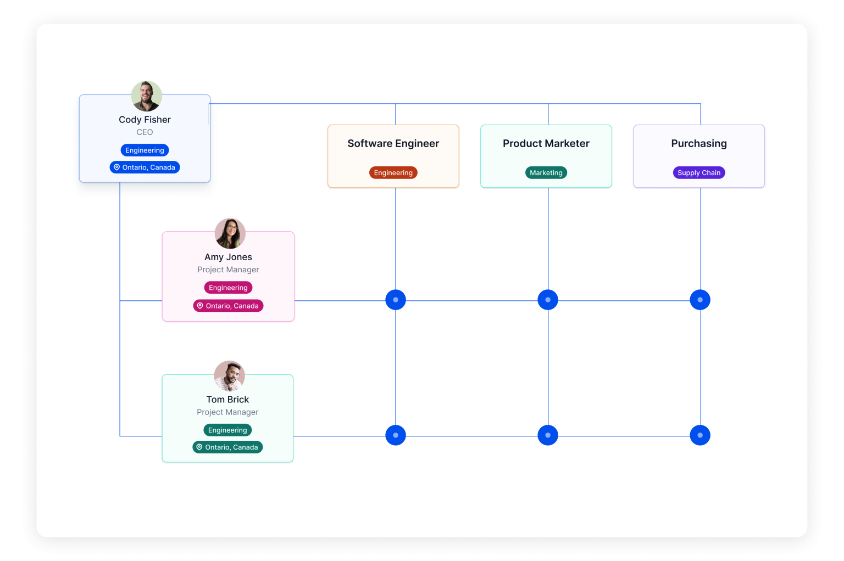The width and height of the screenshot is (844, 561).
Task: Open the Software Engineer role card title
Action: [393, 143]
